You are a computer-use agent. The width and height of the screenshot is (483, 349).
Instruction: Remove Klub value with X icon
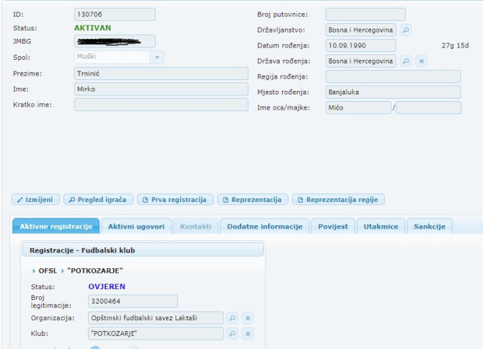tap(247, 333)
